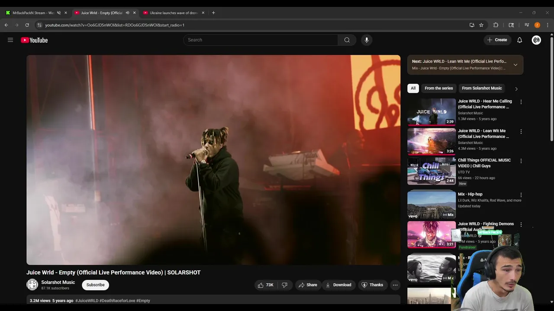Dislike the video with thumbs down
Viewport: 554px width, 311px height.
pyautogui.click(x=285, y=285)
